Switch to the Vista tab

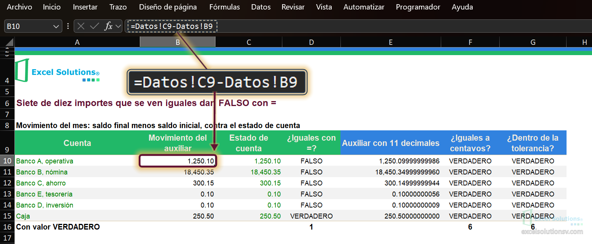(324, 7)
